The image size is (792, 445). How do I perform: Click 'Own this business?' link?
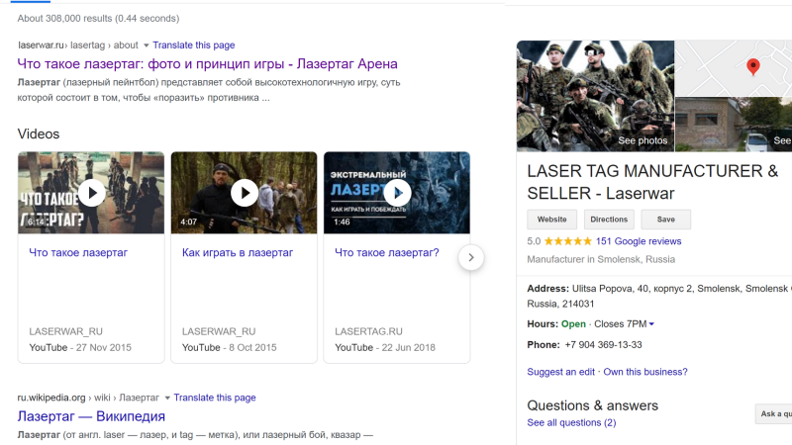click(x=644, y=372)
